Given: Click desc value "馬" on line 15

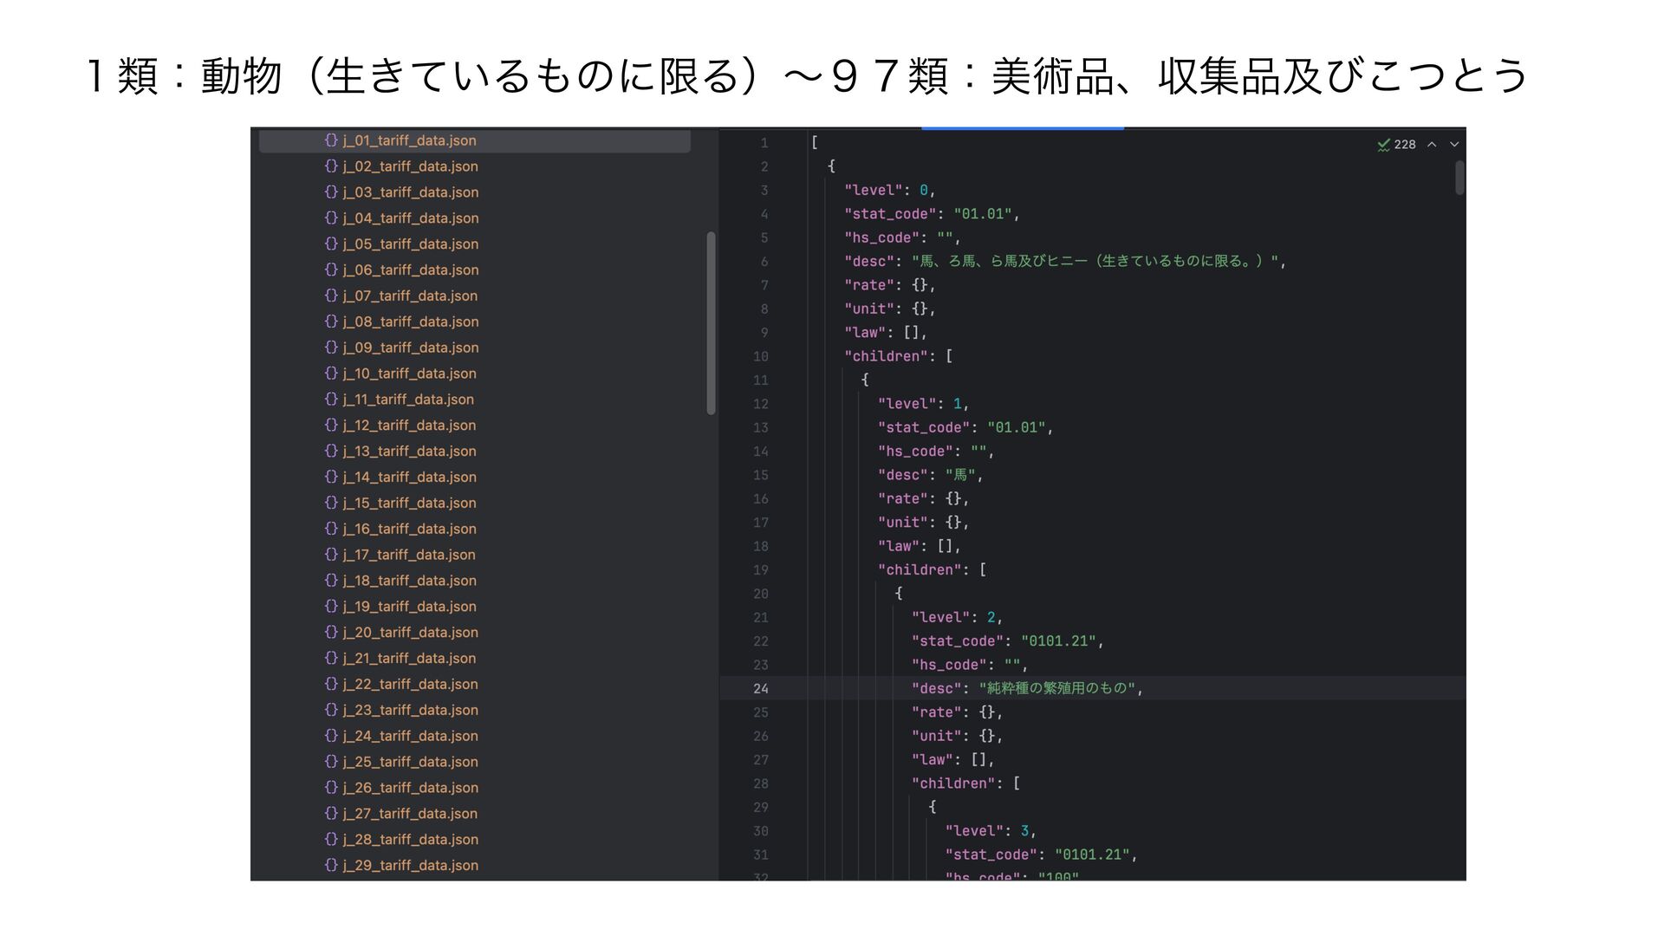Looking at the screenshot, I should click(960, 475).
